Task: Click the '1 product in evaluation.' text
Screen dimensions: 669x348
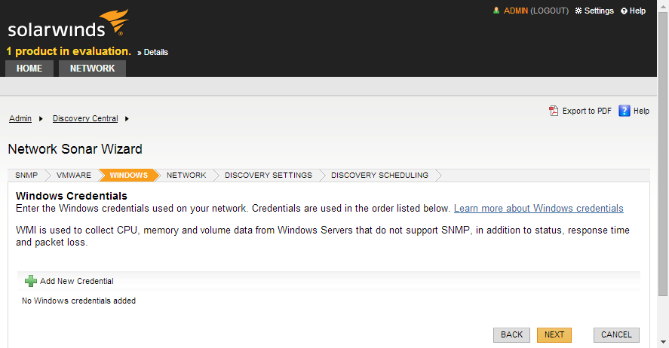Action: (69, 51)
